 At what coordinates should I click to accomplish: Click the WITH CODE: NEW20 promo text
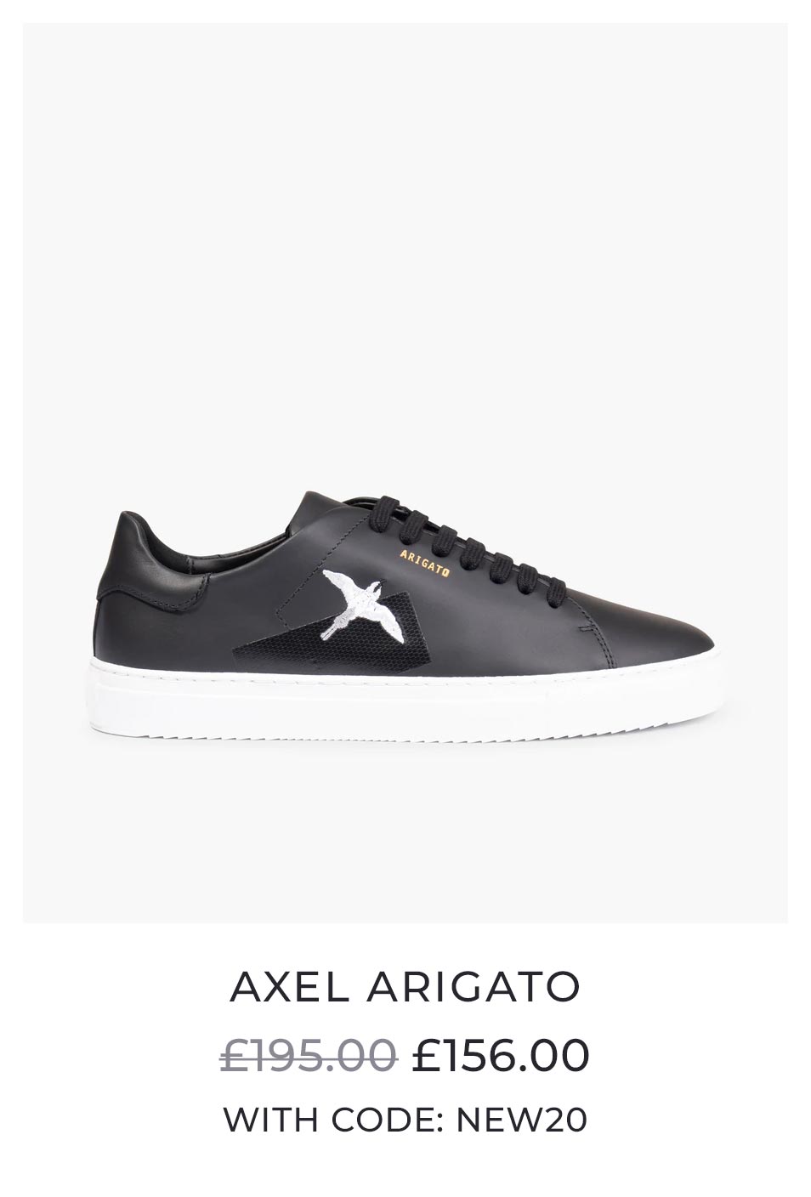point(405,1120)
